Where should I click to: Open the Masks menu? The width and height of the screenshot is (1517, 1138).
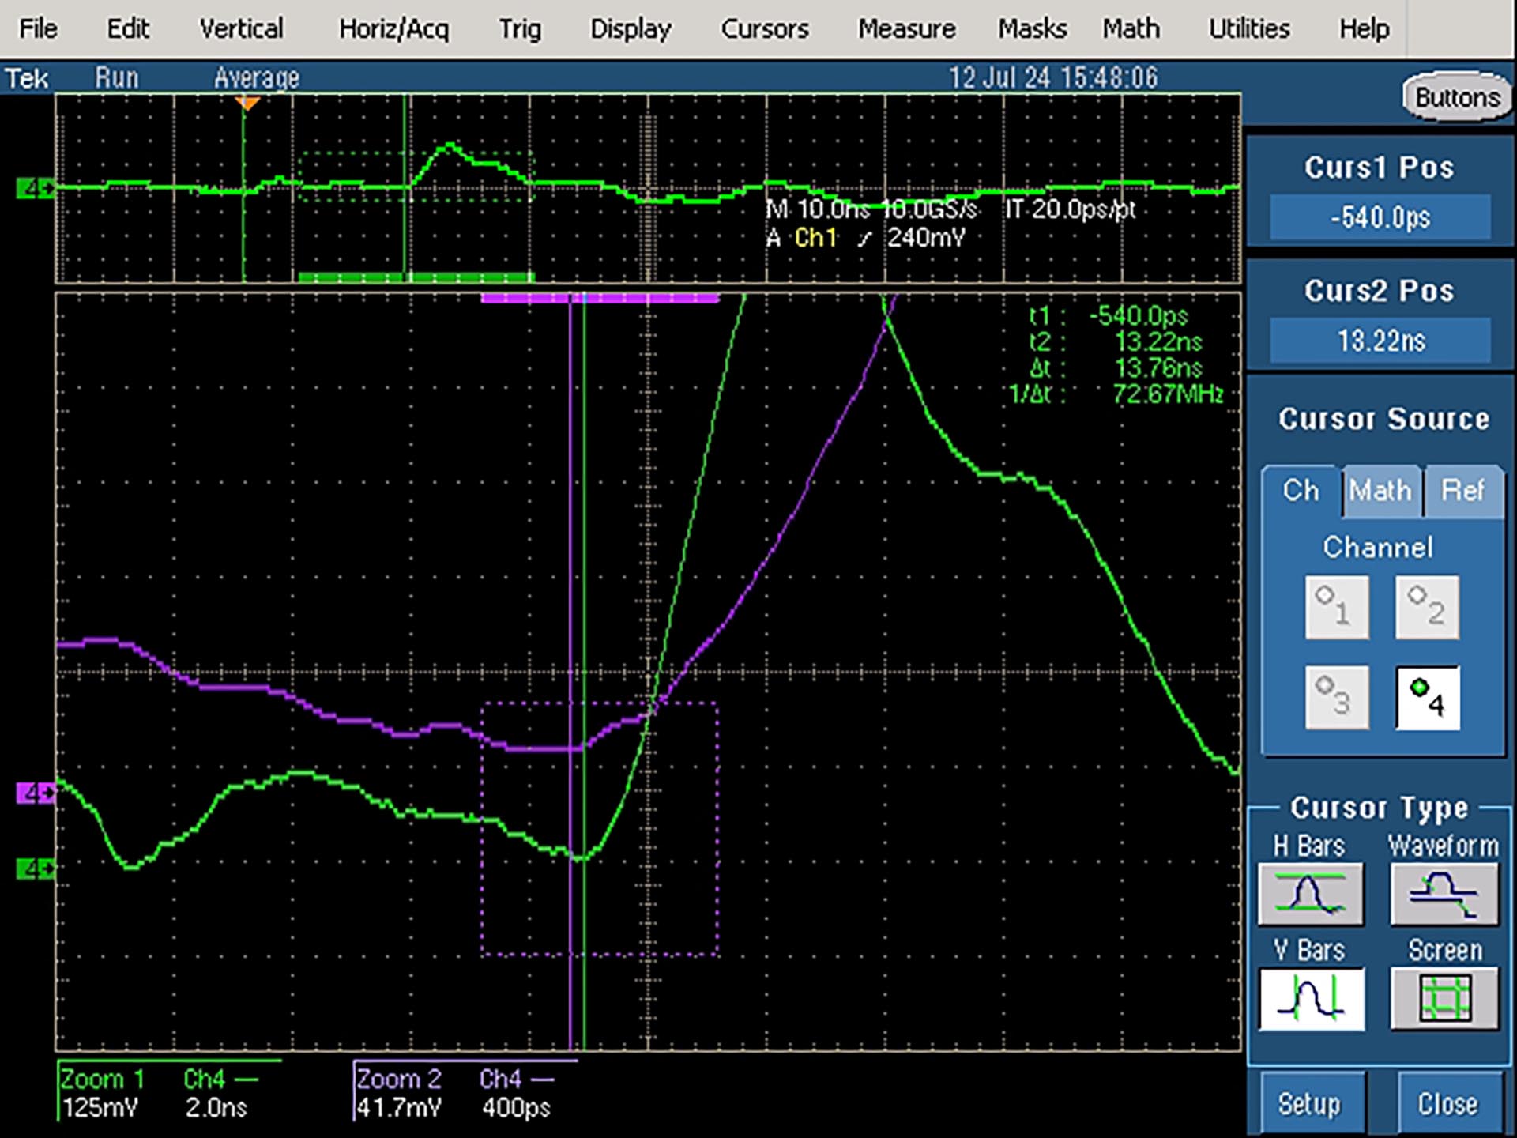[x=1032, y=29]
